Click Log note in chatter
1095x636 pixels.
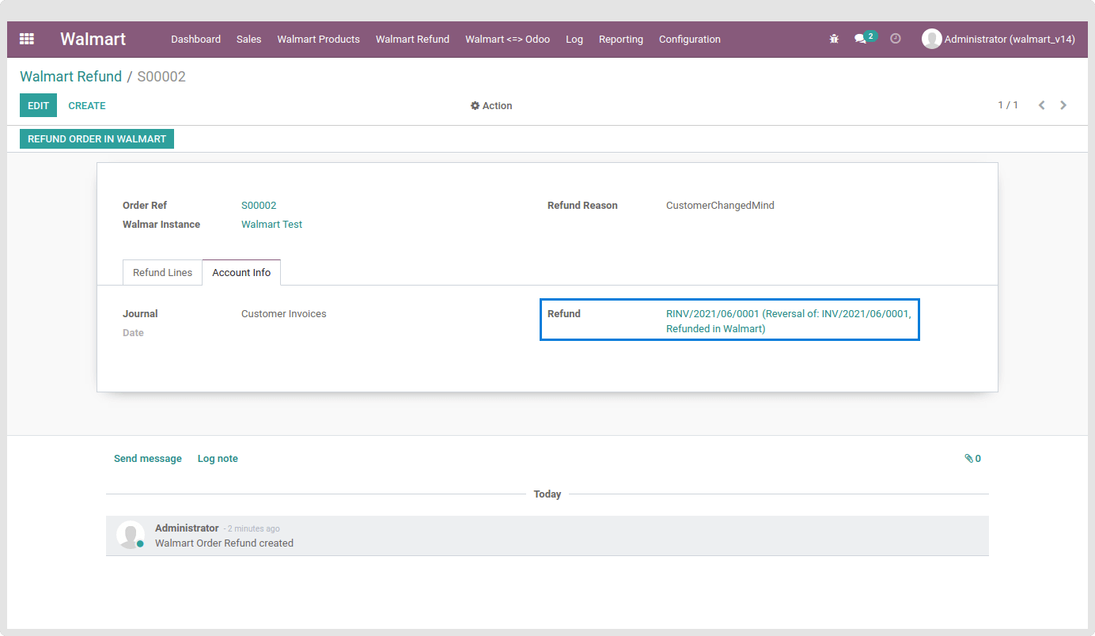pyautogui.click(x=218, y=458)
